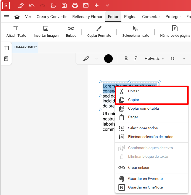Toggle bold formatting
Viewport: 191px width, 195px height.
[126, 58]
